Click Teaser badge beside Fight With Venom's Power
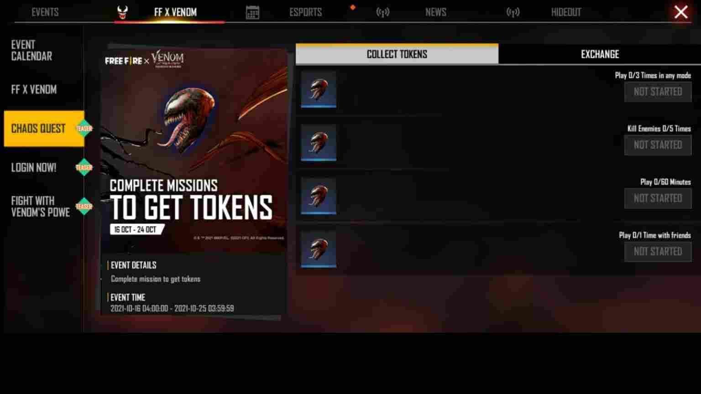The width and height of the screenshot is (701, 394). click(x=84, y=206)
